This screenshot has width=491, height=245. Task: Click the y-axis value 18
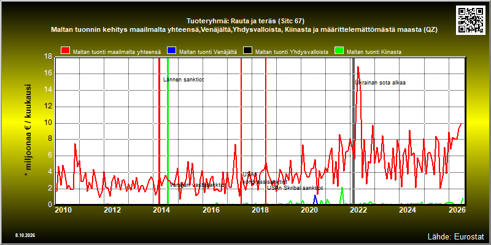tap(48, 57)
